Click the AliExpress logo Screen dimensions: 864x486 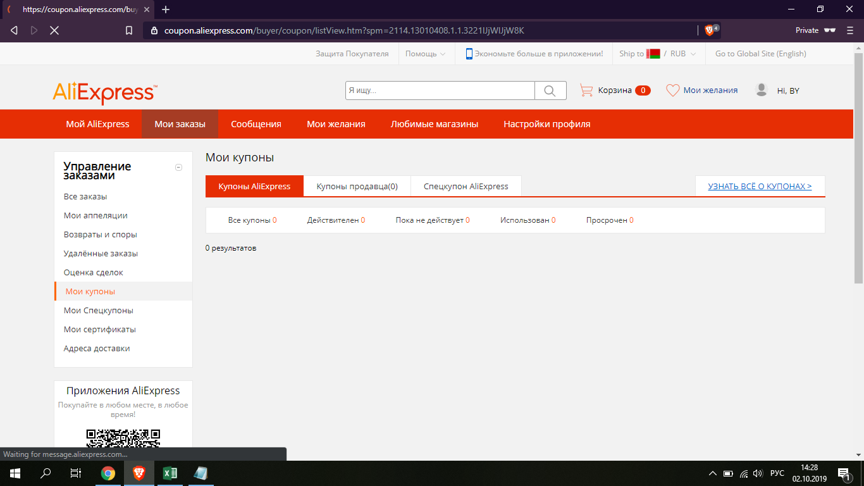[105, 93]
